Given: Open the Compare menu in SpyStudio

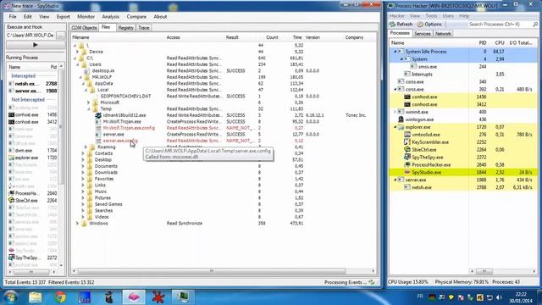Looking at the screenshot, I should [136, 17].
